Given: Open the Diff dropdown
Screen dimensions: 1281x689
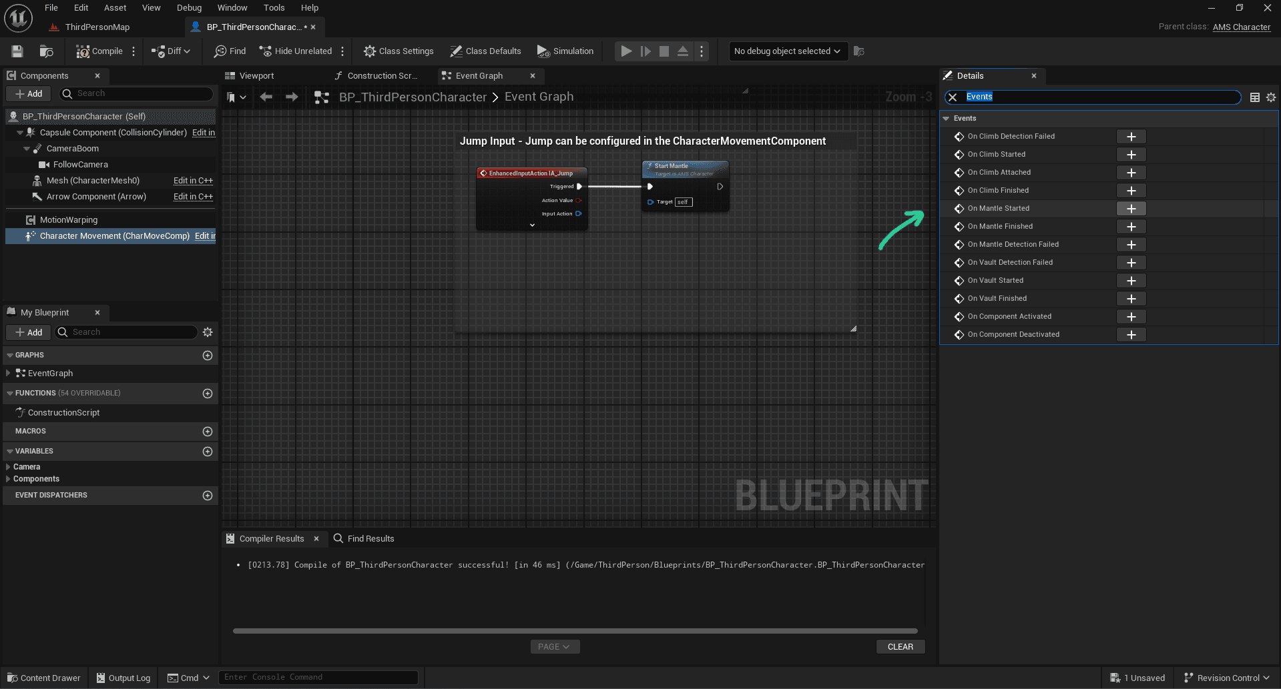Looking at the screenshot, I should click(x=171, y=51).
